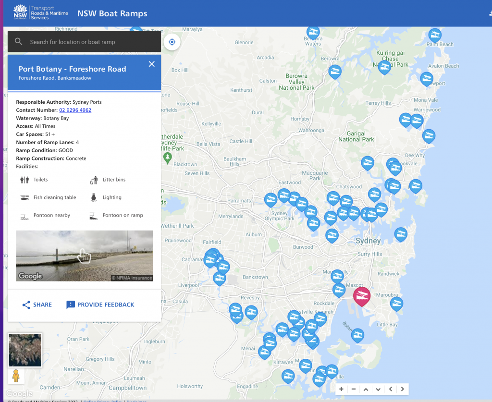The height and width of the screenshot is (402, 492).
Task: Call contact number 02 9296 4962
Action: [x=75, y=110]
